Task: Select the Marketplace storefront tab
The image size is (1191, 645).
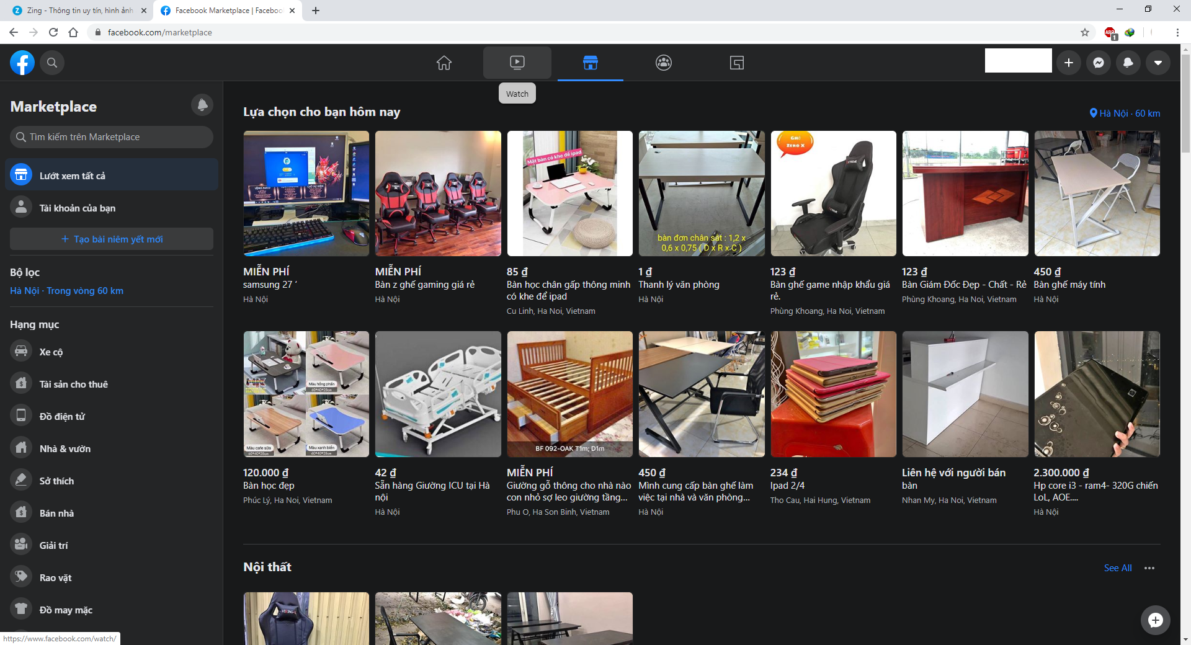Action: click(591, 63)
